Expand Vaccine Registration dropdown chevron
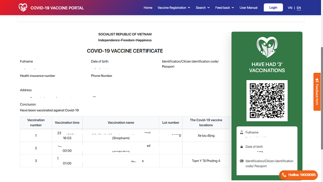The image size is (323, 182). point(189,8)
